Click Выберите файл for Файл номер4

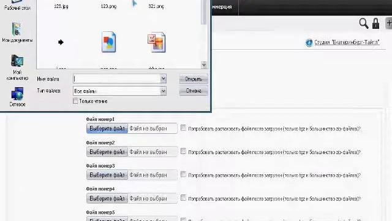point(107,198)
